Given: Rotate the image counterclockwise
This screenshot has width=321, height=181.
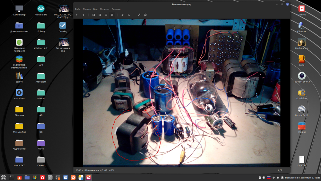Looking at the screenshot, I should 122,15.
